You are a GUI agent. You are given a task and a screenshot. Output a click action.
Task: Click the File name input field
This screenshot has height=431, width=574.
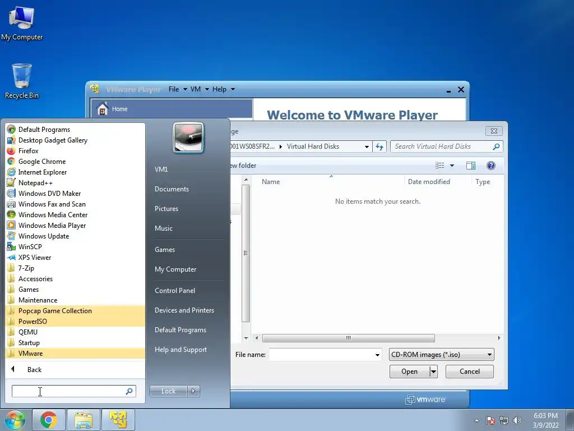click(x=321, y=355)
